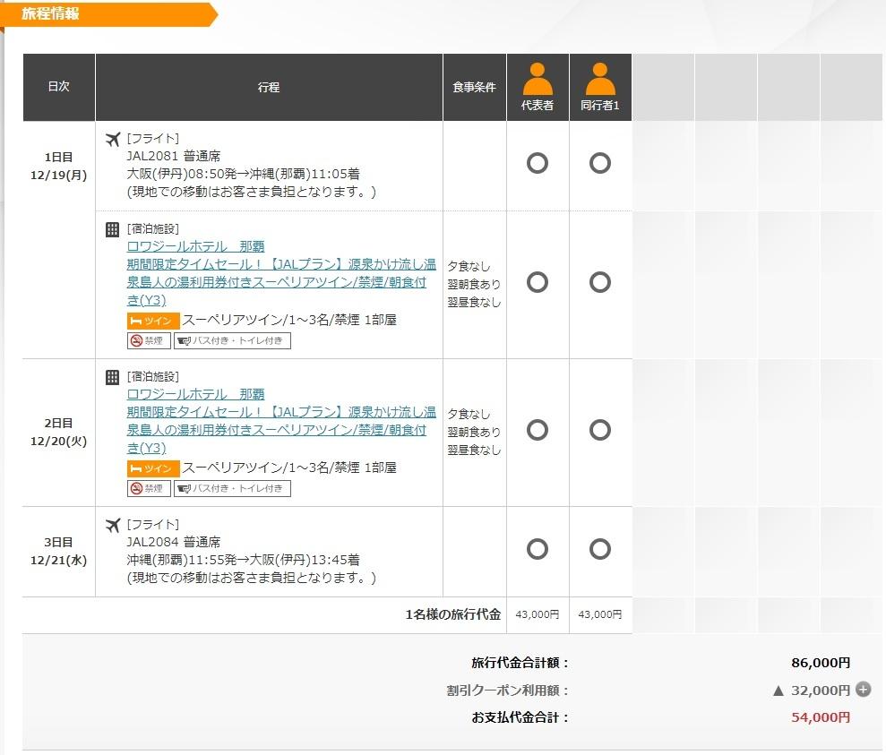Click the 54,000円 payment total amount

pyautogui.click(x=821, y=717)
